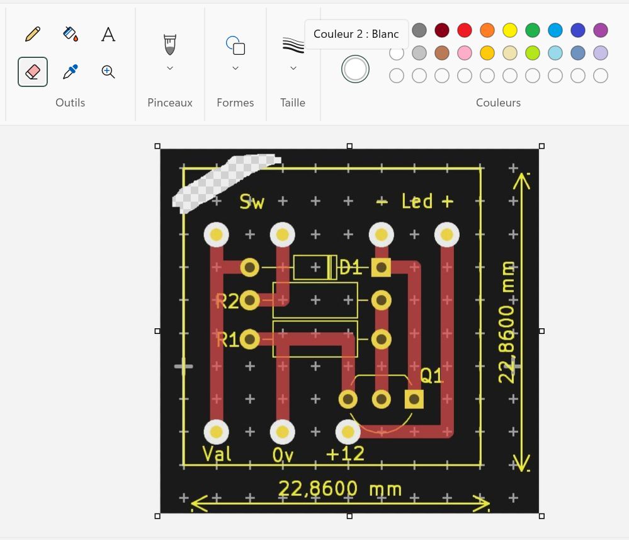The height and width of the screenshot is (540, 629).
Task: Click the Outils group label
Action: pyautogui.click(x=70, y=103)
